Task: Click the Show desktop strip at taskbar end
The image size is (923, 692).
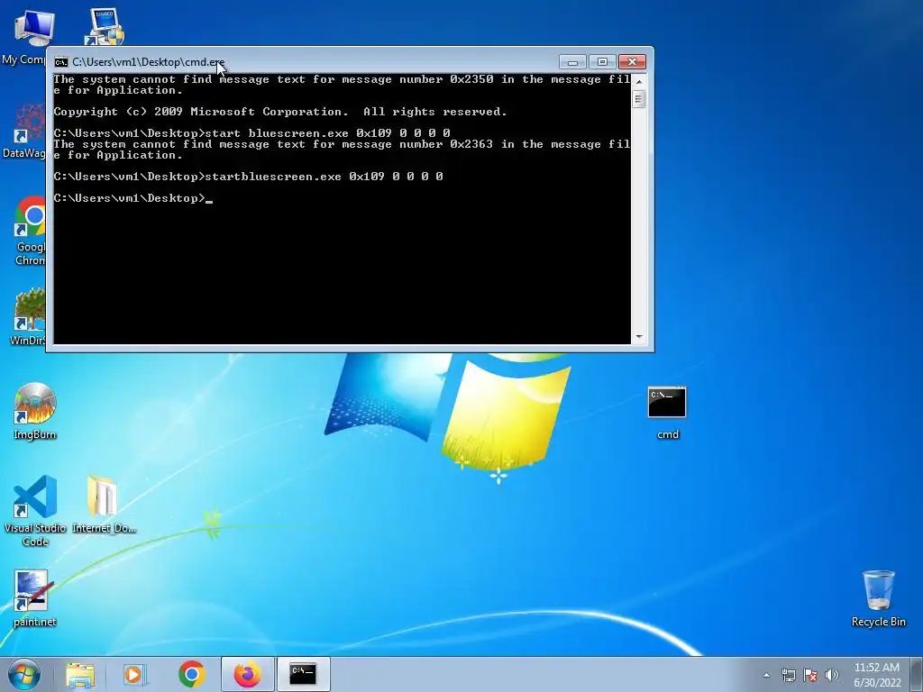Action: [917, 674]
